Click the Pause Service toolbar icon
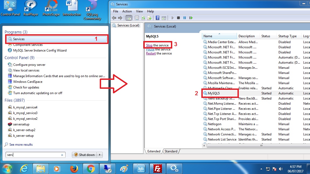The height and width of the screenshot is (174, 310). (x=185, y=18)
